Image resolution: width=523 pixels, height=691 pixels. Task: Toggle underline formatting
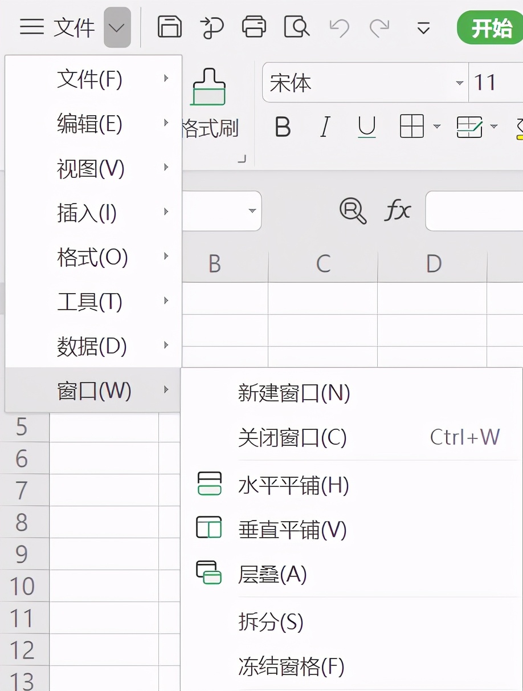tap(367, 127)
